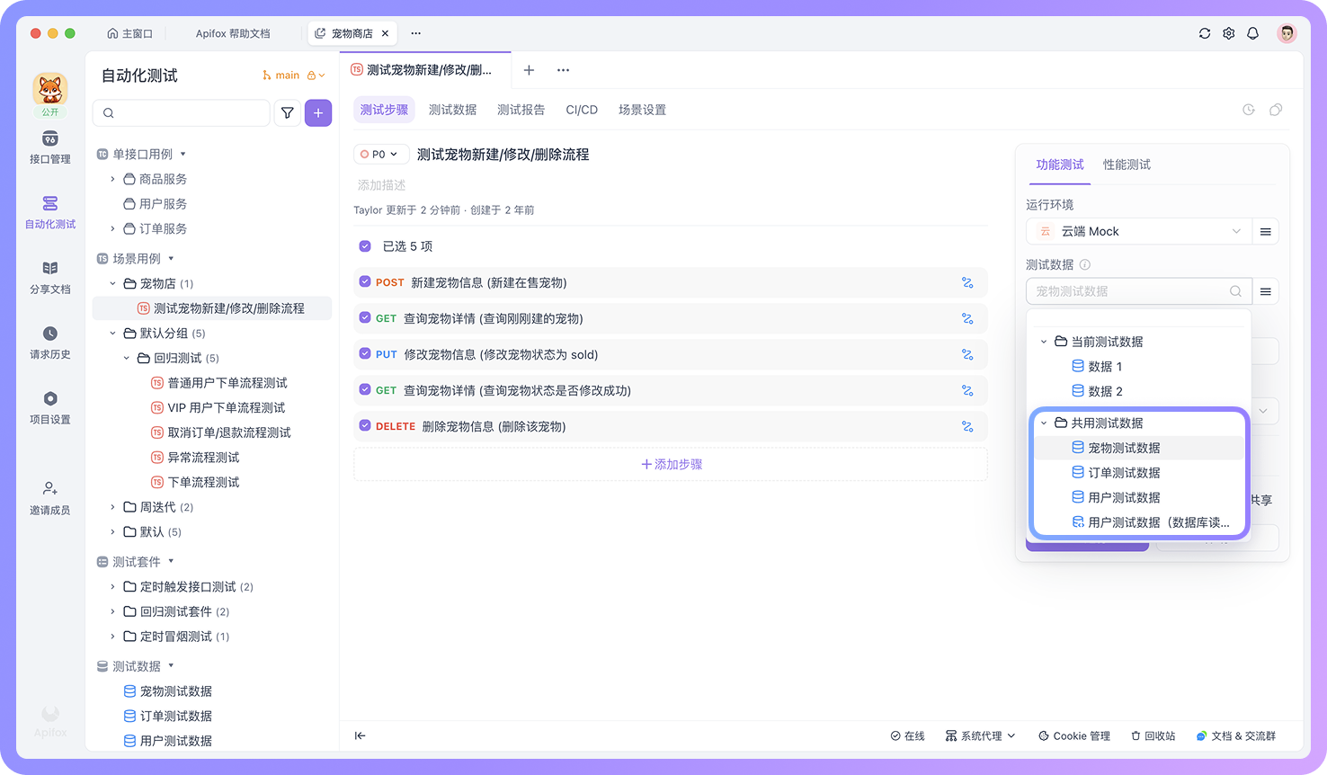Viewport: 1327px width, 775px height.
Task: Collapse the 回归测试 folder
Action: coord(127,358)
